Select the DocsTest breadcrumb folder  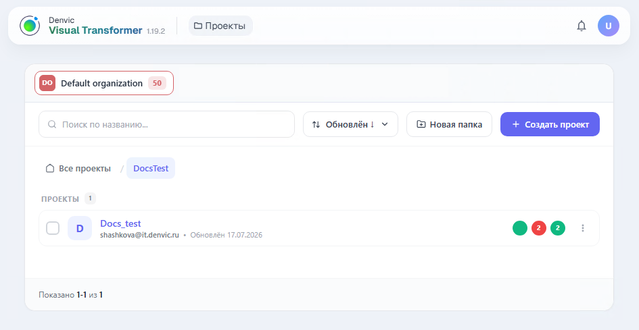pos(151,169)
